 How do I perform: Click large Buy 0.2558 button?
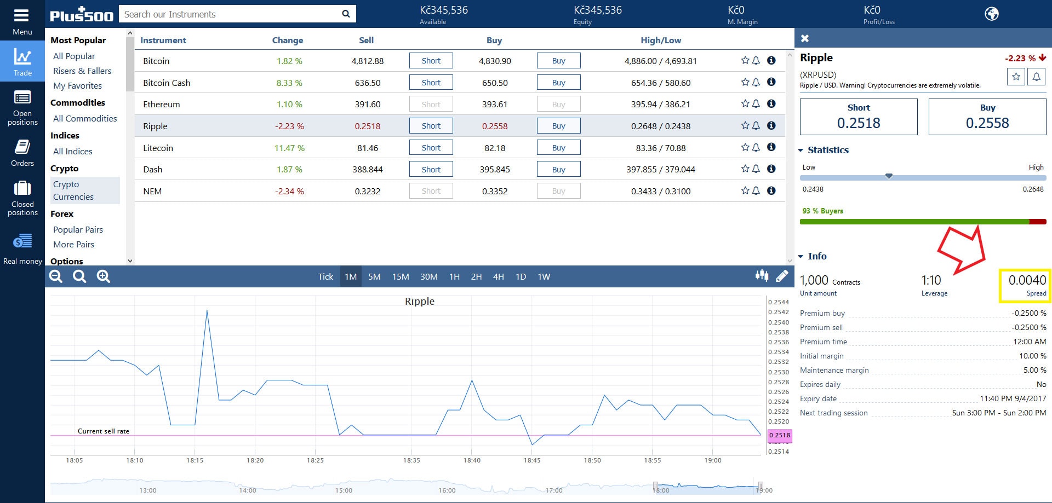click(987, 117)
